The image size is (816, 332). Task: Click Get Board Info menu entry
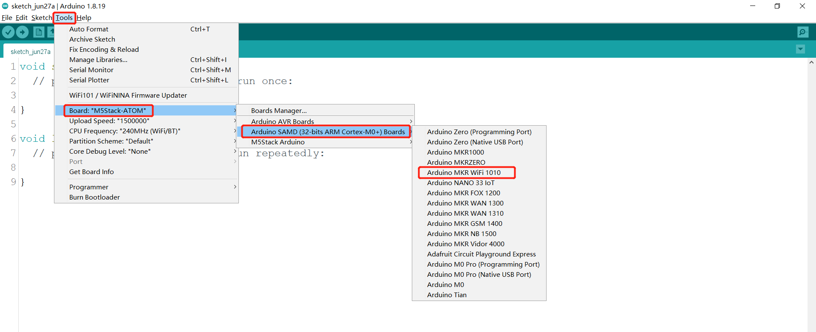coord(91,172)
